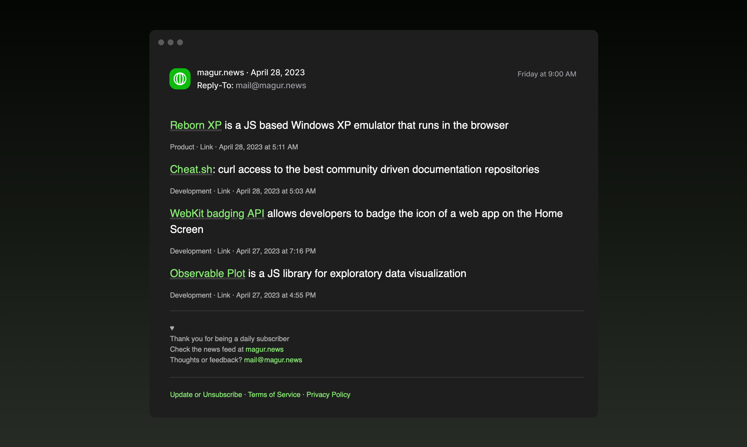Click the middle gray window dot (minimize)
This screenshot has width=747, height=447.
171,42
